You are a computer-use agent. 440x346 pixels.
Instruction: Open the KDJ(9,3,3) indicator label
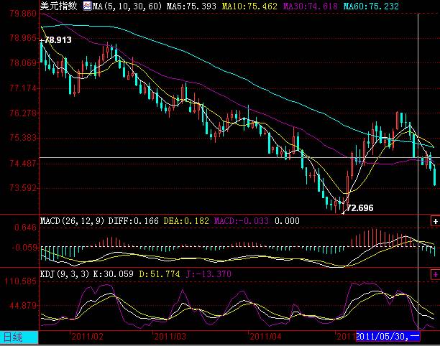click(x=65, y=274)
